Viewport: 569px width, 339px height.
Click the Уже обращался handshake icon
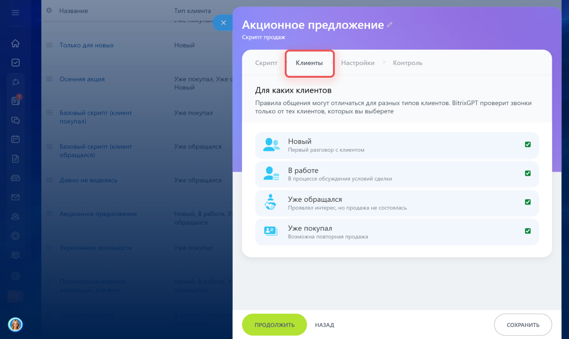tap(271, 202)
